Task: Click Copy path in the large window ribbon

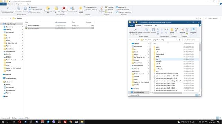Action: [35, 10]
